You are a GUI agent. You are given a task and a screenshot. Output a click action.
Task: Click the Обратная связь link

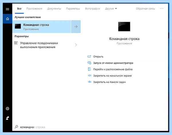(x=145, y=9)
